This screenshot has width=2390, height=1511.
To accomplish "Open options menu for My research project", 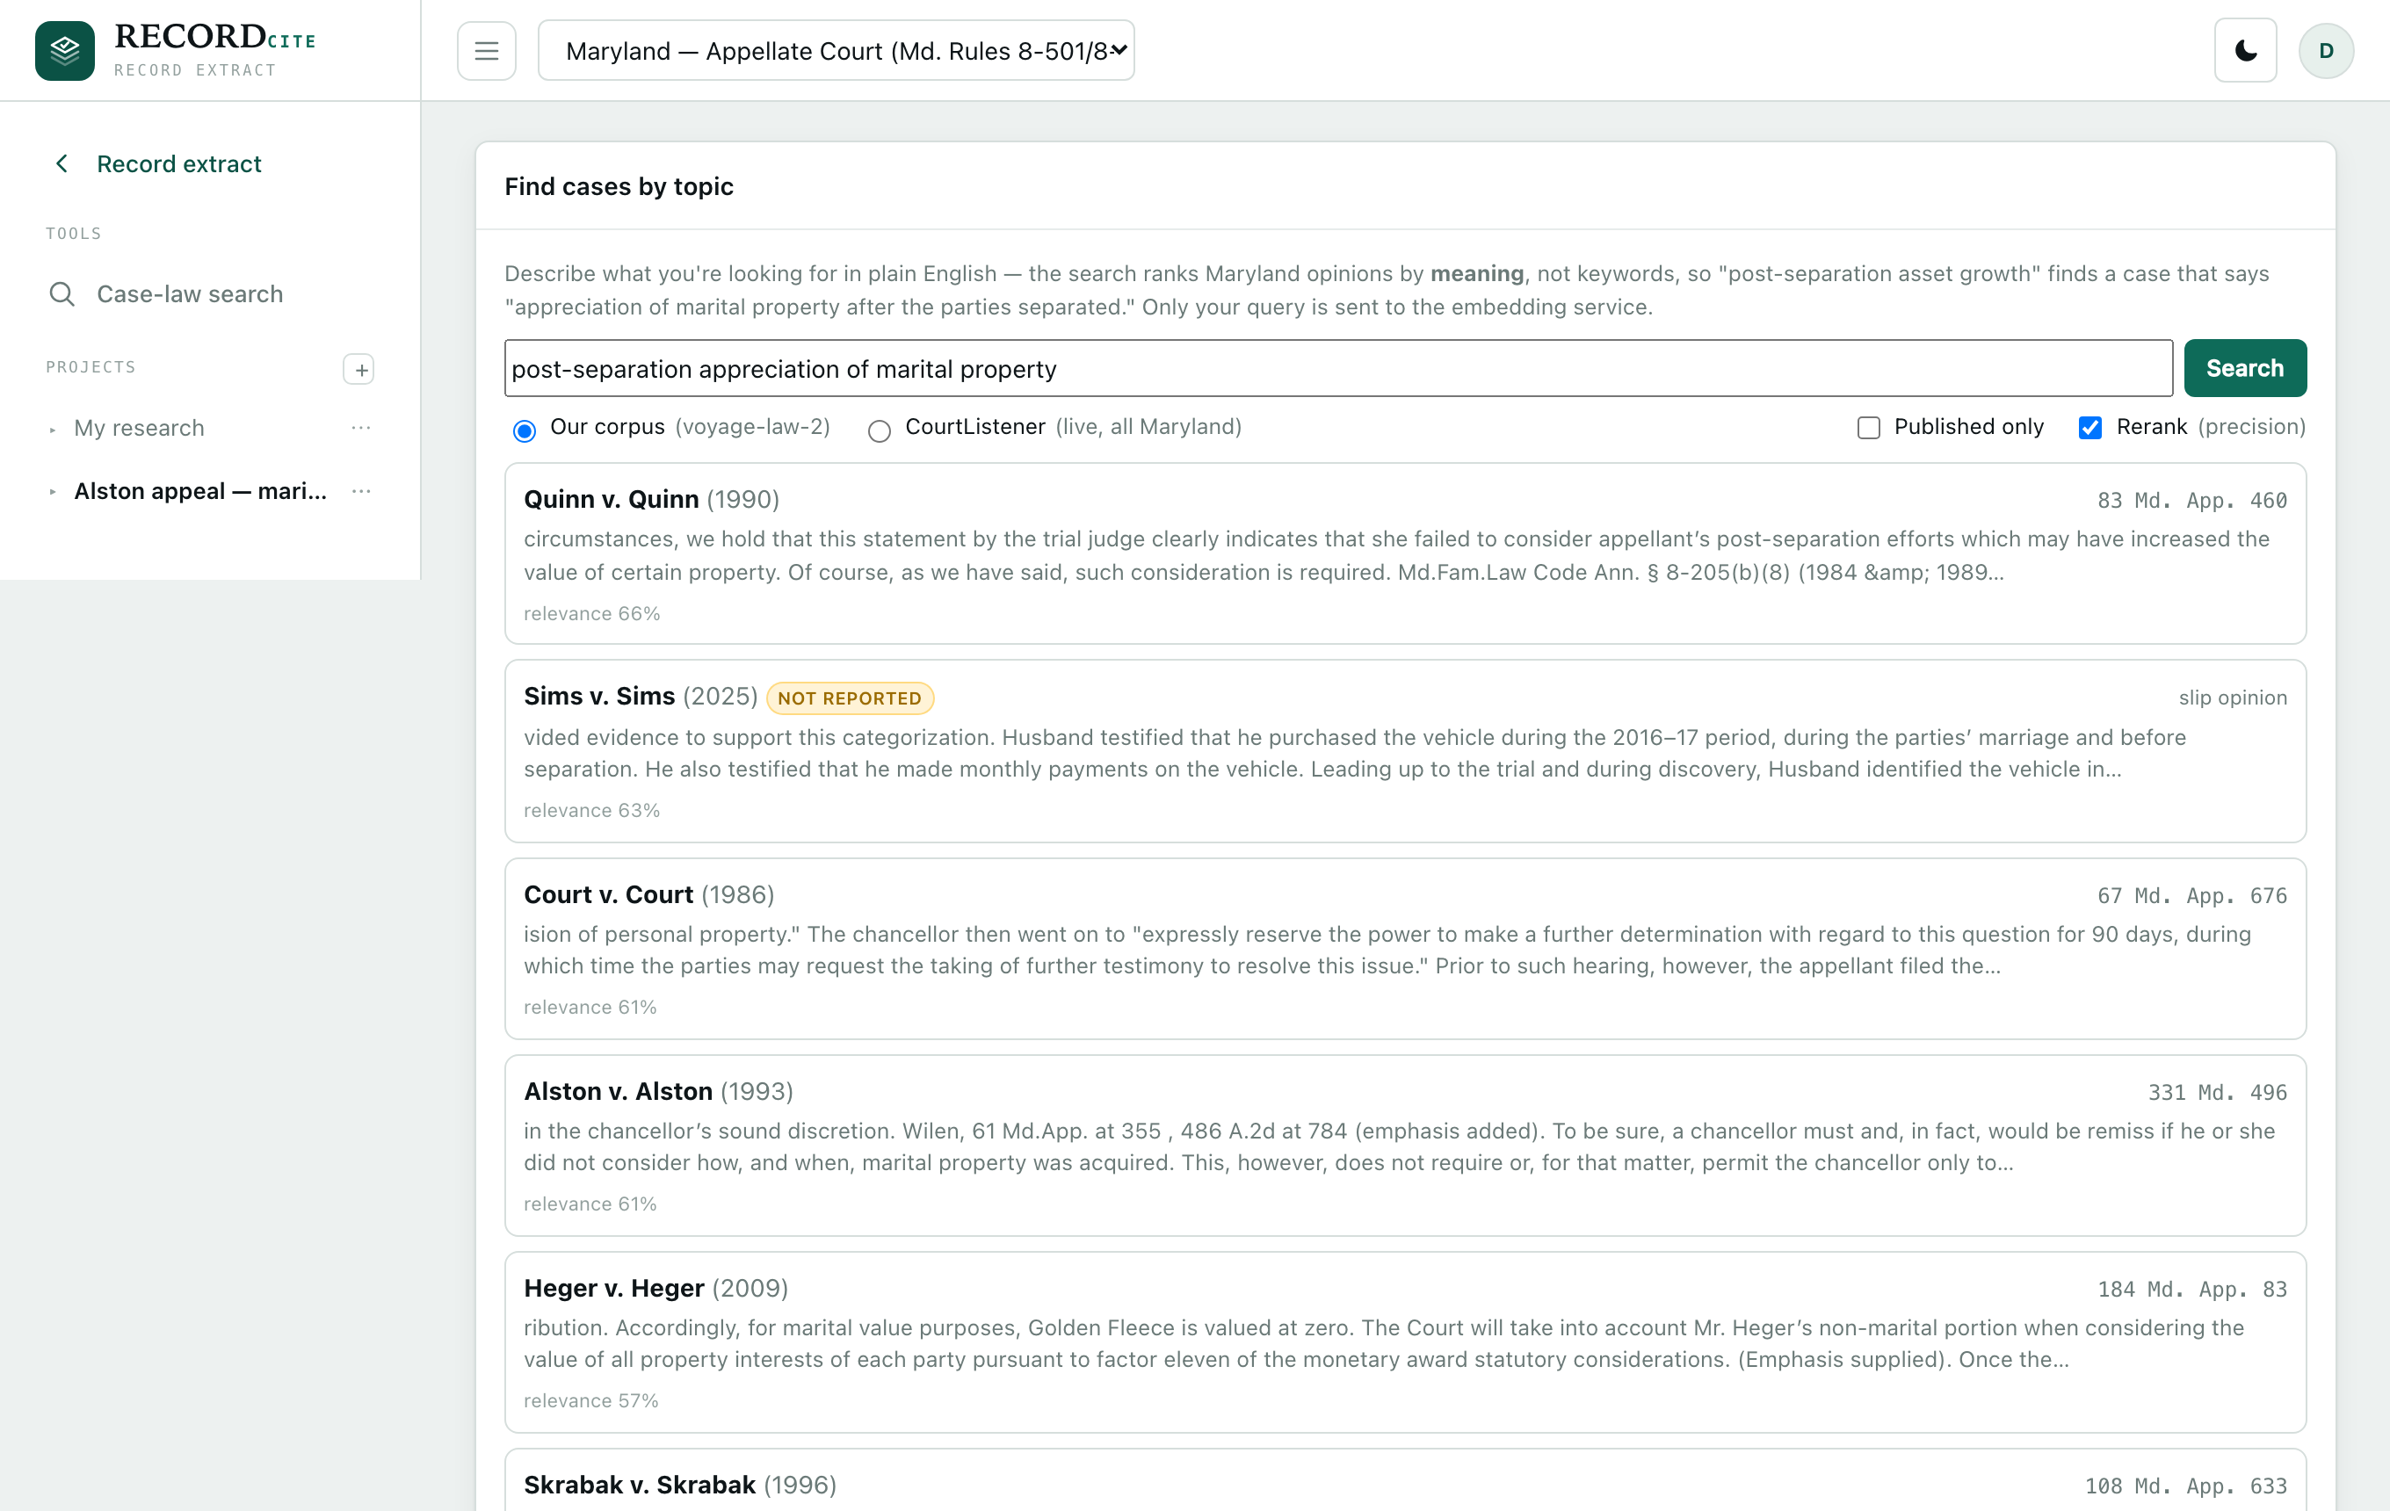I will coord(360,428).
